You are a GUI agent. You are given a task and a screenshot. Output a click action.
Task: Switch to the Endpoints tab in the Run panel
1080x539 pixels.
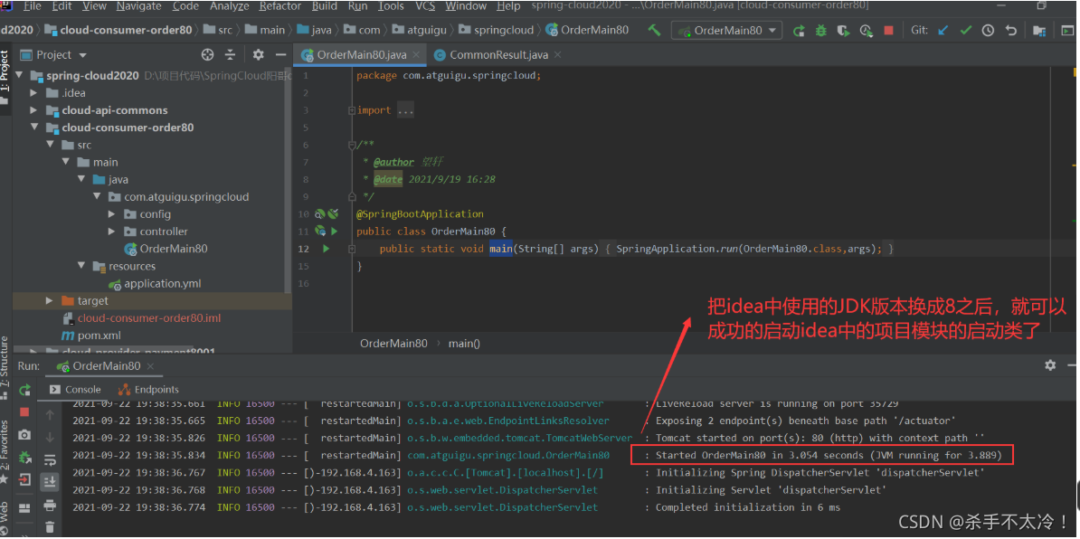(147, 389)
